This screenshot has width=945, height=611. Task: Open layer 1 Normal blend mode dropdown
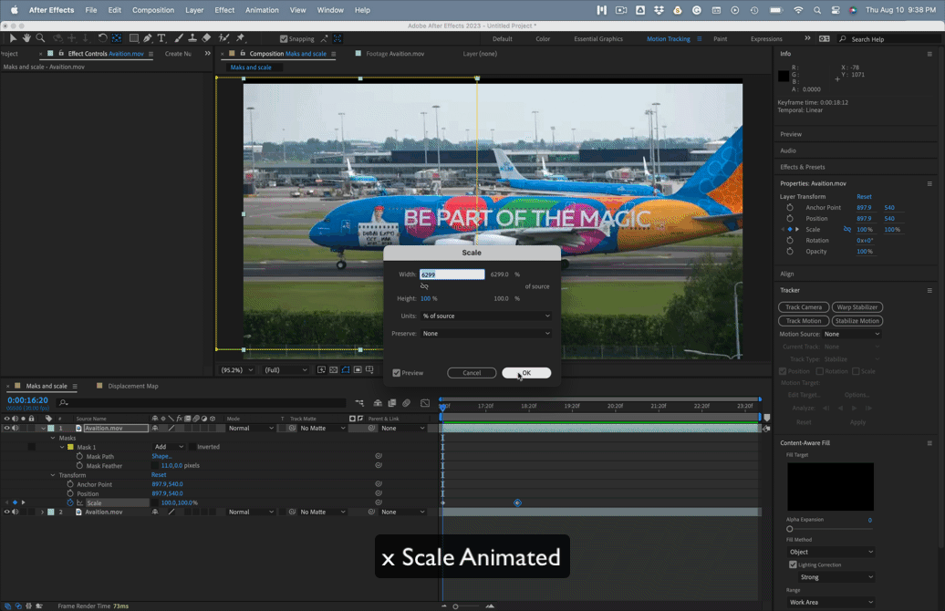pos(251,429)
